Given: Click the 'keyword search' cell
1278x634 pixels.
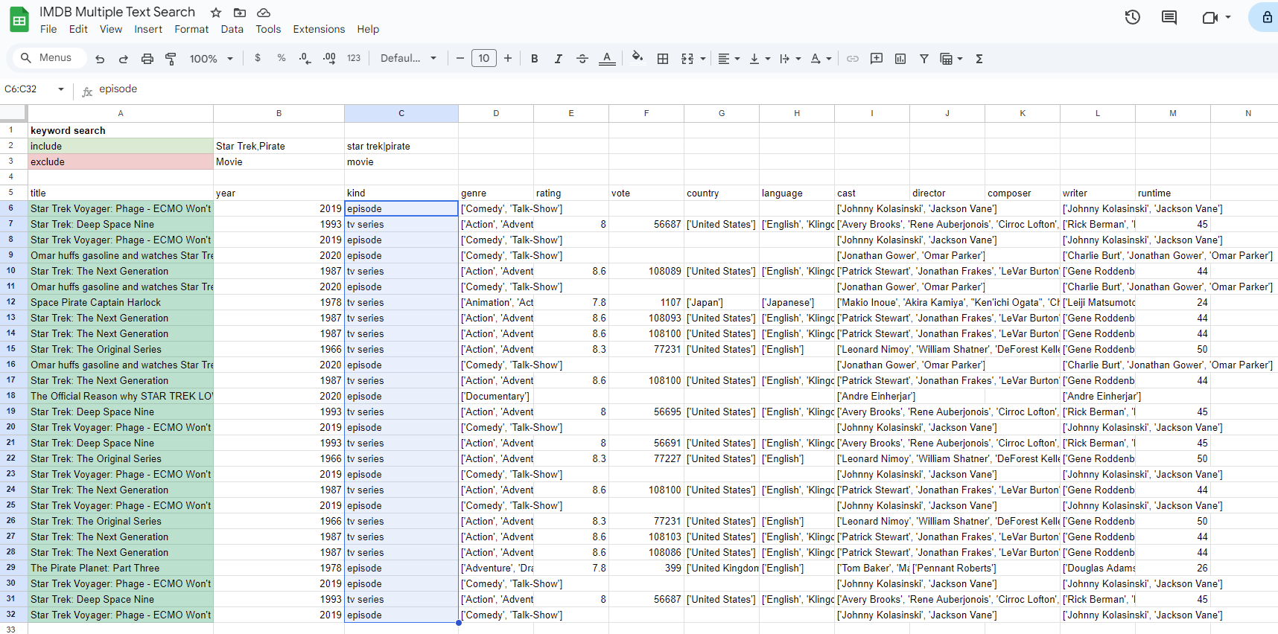Looking at the screenshot, I should pyautogui.click(x=121, y=130).
